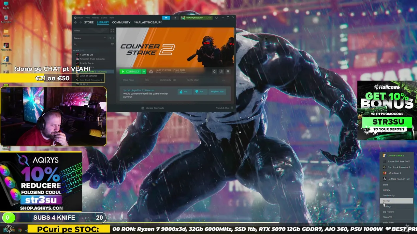Open the DLC link

[x=147, y=80]
